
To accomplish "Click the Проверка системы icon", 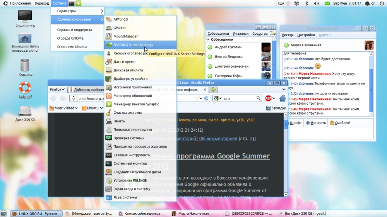I will (x=109, y=138).
